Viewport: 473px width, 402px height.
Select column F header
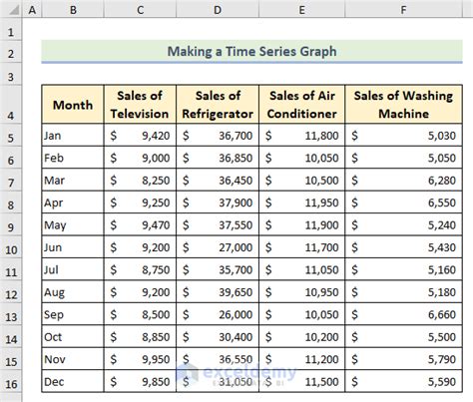403,9
